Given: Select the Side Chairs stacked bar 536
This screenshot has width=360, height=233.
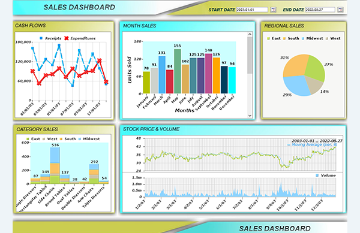Looking at the screenshot, I should point(55,165).
